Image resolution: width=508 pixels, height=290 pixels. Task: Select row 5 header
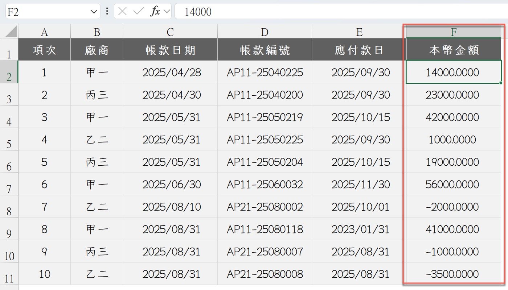pyautogui.click(x=9, y=140)
